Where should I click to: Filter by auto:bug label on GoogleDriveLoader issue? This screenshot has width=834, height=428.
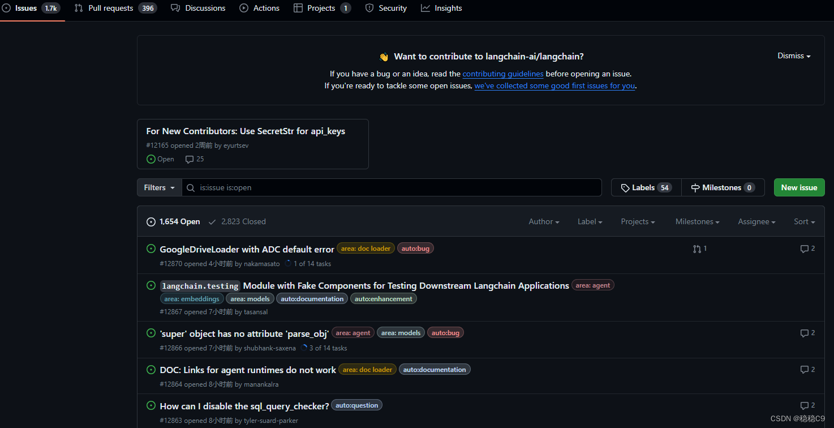pos(415,249)
